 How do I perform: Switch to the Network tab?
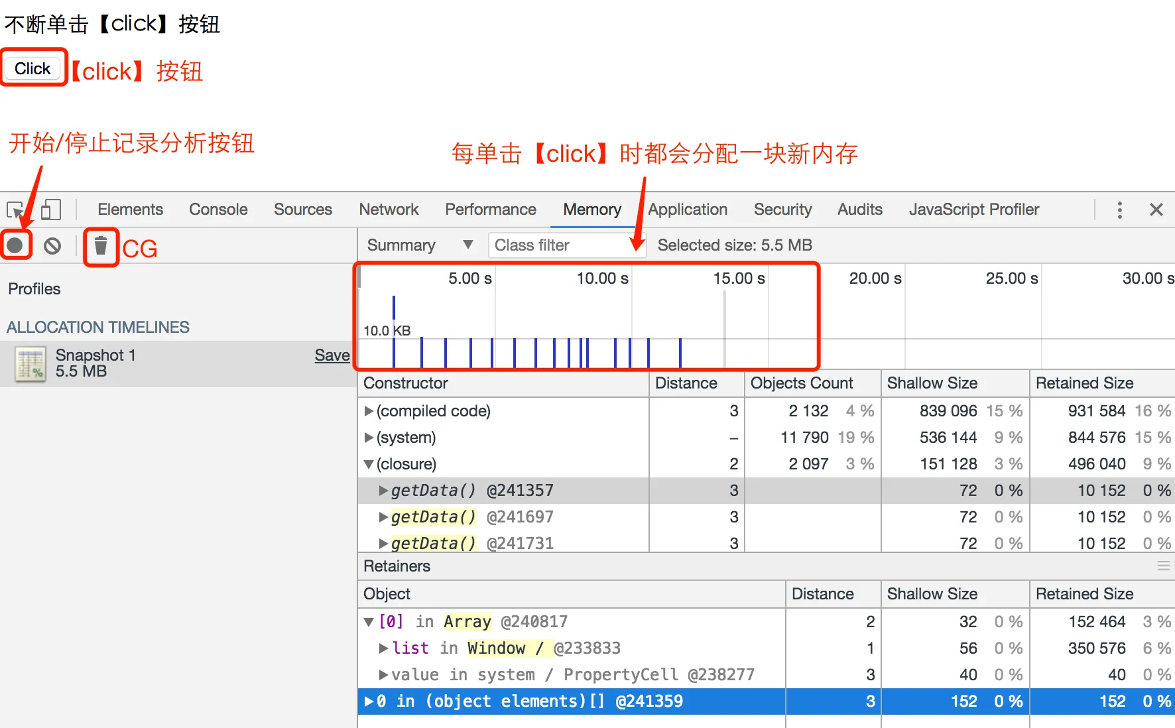[x=389, y=210]
